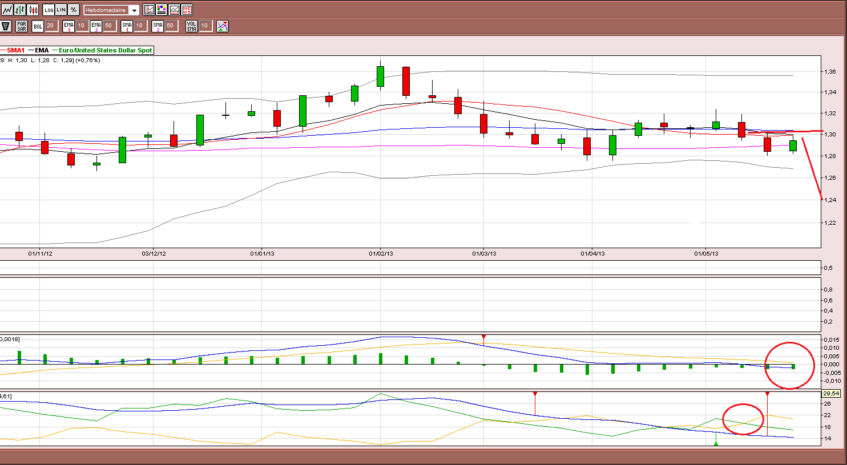
Task: Switch scale to percent (%)
Action: point(74,10)
